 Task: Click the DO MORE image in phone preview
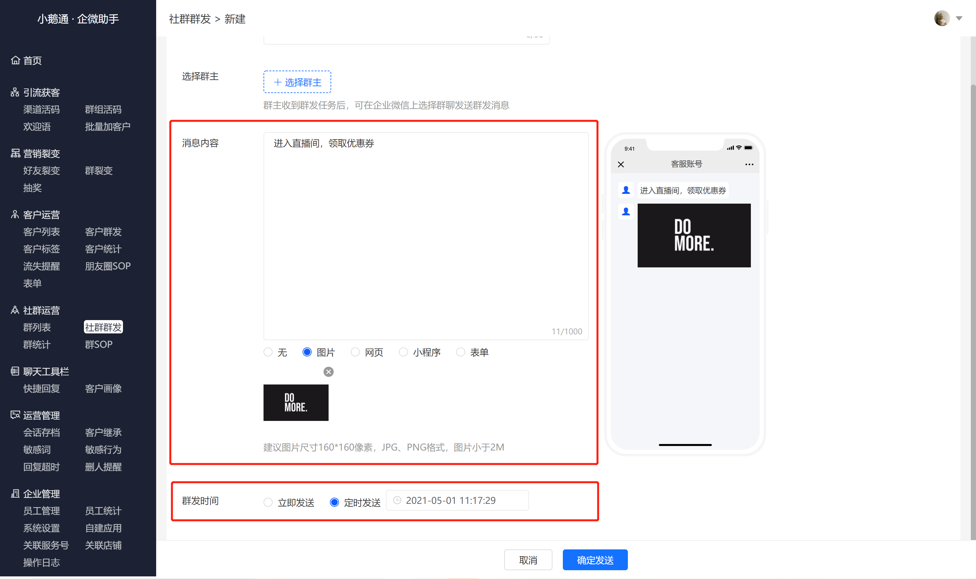(x=694, y=235)
